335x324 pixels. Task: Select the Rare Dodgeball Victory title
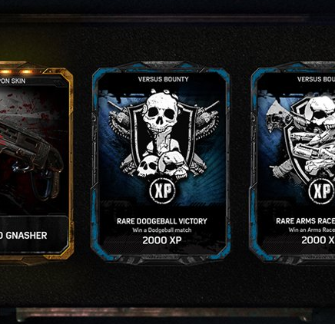click(x=162, y=221)
